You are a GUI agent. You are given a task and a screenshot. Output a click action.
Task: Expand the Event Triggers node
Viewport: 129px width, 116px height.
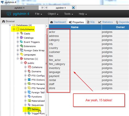[x=18, y=42]
